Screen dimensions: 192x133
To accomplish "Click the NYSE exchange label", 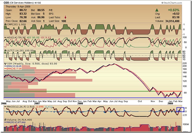I will pos(38,3).
